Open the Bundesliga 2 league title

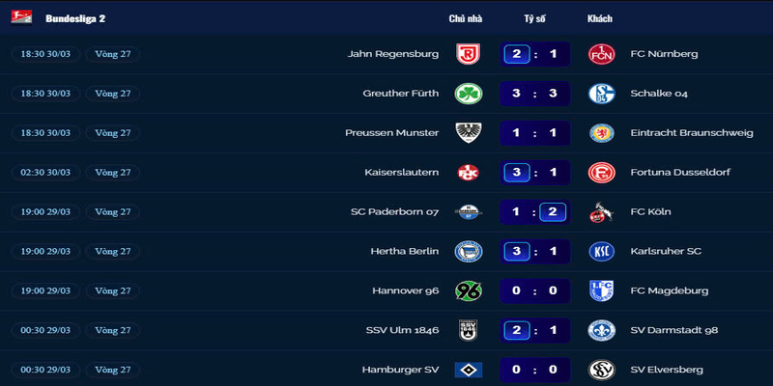(75, 18)
